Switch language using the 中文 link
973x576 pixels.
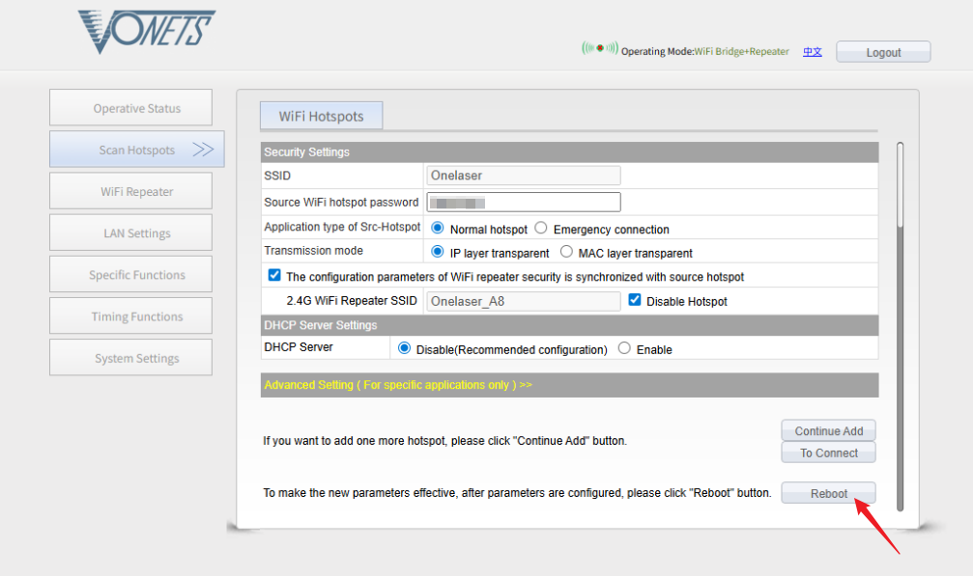pyautogui.click(x=812, y=52)
